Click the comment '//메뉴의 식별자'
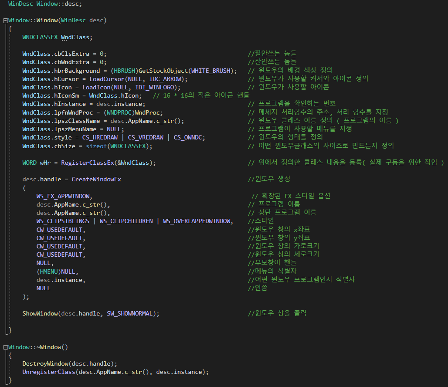 (x=272, y=271)
